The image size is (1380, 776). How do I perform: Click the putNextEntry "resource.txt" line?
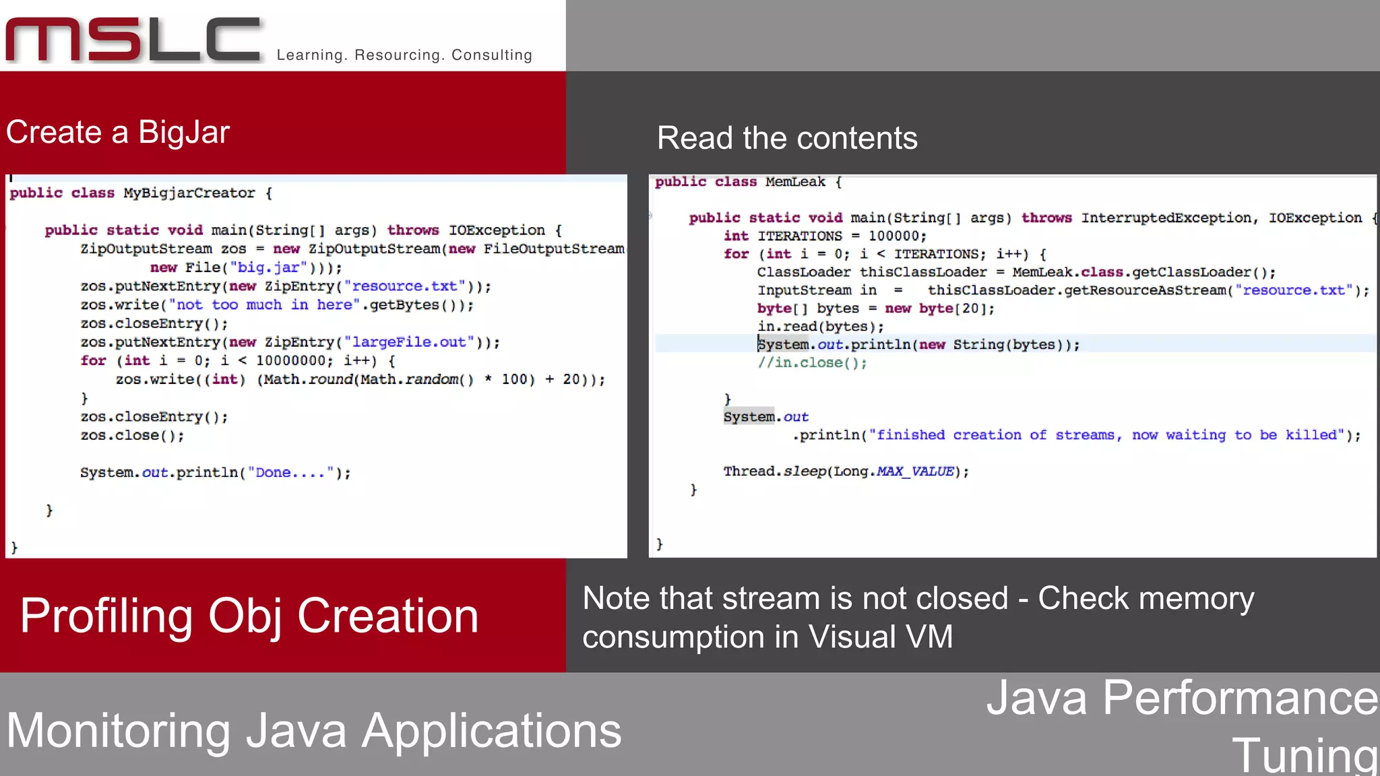(286, 286)
